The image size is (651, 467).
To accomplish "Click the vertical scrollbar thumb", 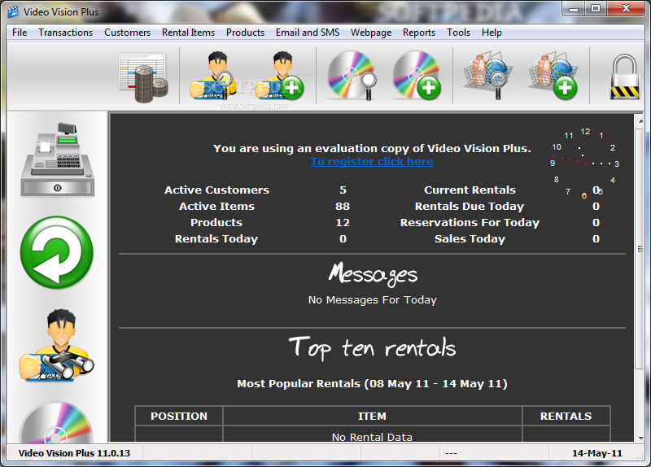I will pos(640,249).
